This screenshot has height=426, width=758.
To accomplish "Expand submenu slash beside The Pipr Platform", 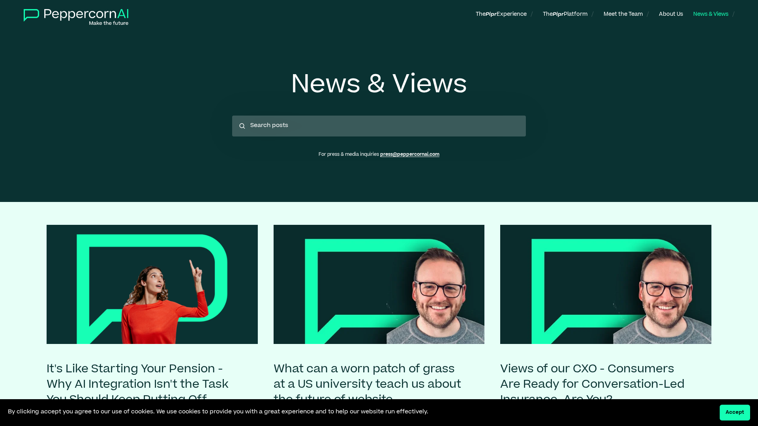I will coord(592,15).
